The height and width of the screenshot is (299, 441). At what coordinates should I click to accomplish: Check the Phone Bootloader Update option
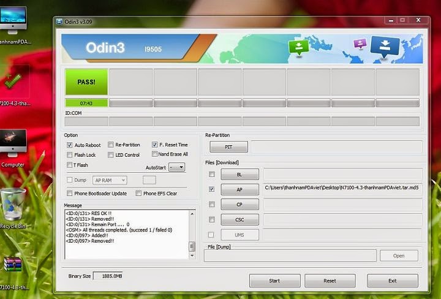pyautogui.click(x=69, y=193)
